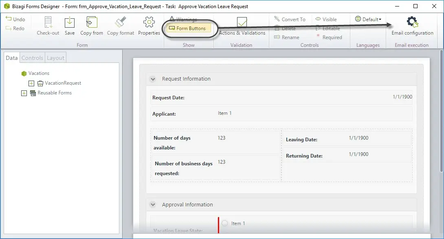Select the Leaving Date field

tap(347, 139)
